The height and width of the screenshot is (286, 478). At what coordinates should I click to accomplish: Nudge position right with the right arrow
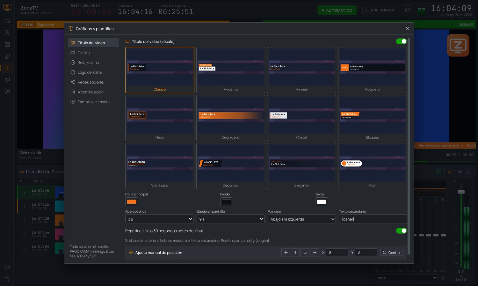[315, 252]
